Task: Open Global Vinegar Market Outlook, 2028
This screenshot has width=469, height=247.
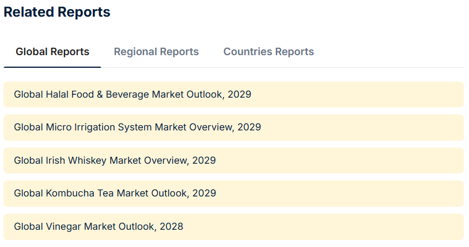Action: point(99,226)
